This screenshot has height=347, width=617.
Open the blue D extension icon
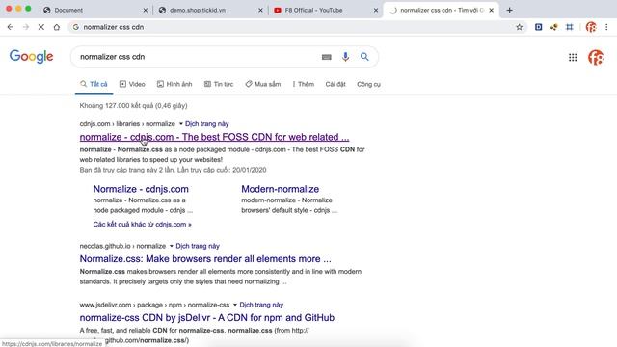(538, 27)
